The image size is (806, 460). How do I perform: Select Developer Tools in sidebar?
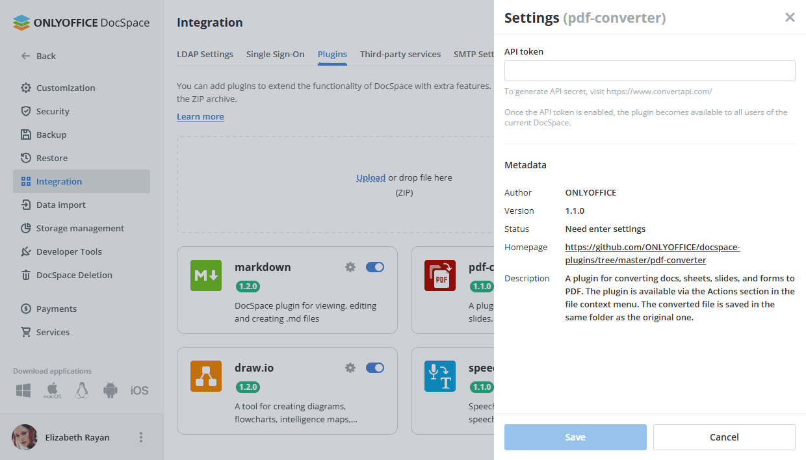click(69, 251)
